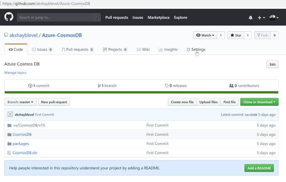The width and height of the screenshot is (286, 182).
Task: Switch to the repository Issues tab
Action: pos(42,50)
